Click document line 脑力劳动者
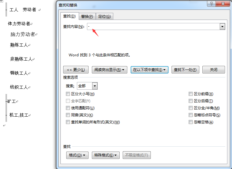The image size is (232, 169). coord(23,34)
